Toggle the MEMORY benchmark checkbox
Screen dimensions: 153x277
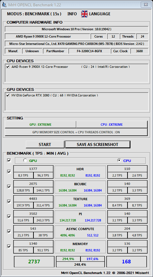9,246
